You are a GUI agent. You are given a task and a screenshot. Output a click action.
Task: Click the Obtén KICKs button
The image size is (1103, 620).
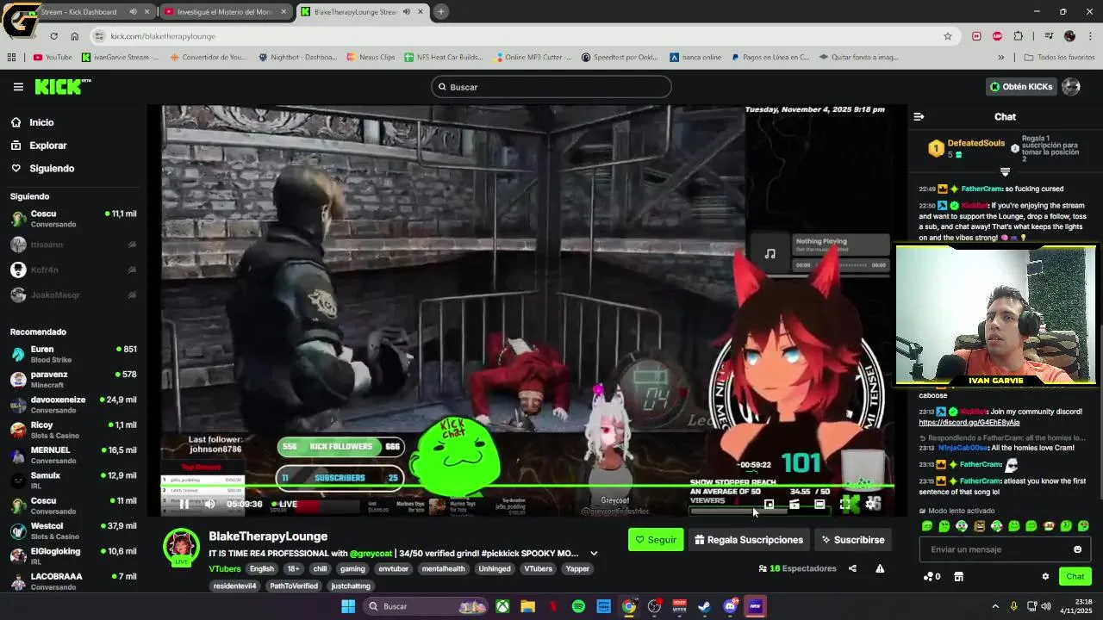pos(1021,87)
